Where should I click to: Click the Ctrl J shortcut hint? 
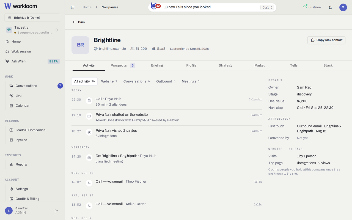coord(267,7)
